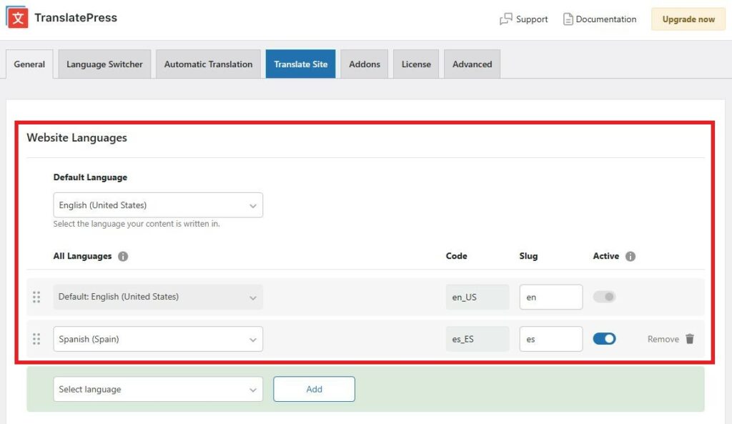Click the Documentation page icon
Image resolution: width=732 pixels, height=424 pixels.
point(568,19)
